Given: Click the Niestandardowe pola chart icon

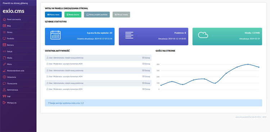Looking at the screenshot, I should click(4, 70).
